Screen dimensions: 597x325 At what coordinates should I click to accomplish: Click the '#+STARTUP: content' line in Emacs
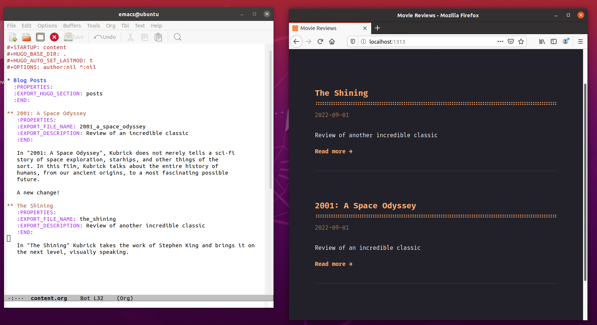37,47
